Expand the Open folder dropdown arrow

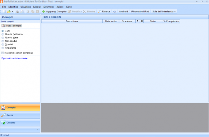coord(12,12)
